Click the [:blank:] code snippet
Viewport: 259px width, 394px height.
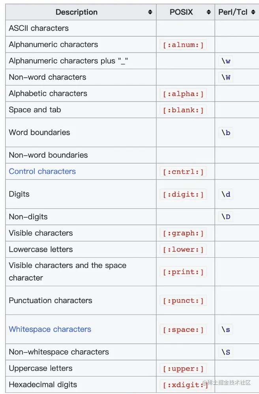point(183,110)
